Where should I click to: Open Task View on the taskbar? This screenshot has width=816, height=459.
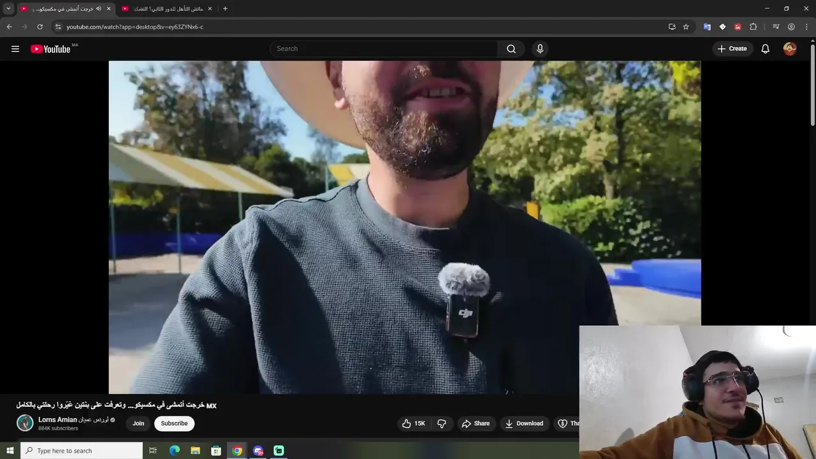click(153, 451)
